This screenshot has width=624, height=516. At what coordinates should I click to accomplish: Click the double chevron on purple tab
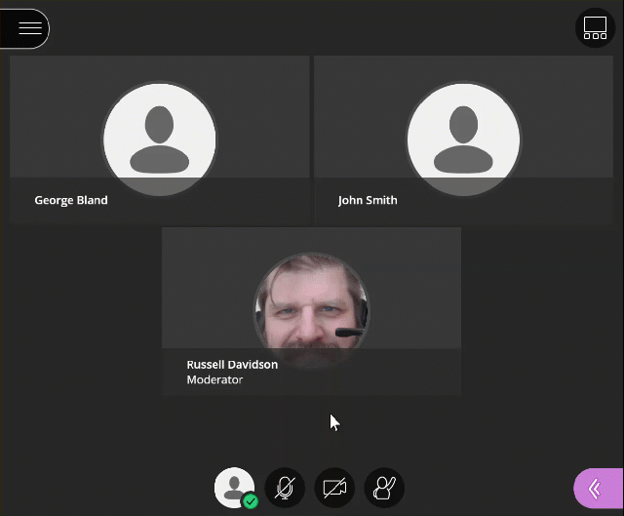[x=594, y=489]
